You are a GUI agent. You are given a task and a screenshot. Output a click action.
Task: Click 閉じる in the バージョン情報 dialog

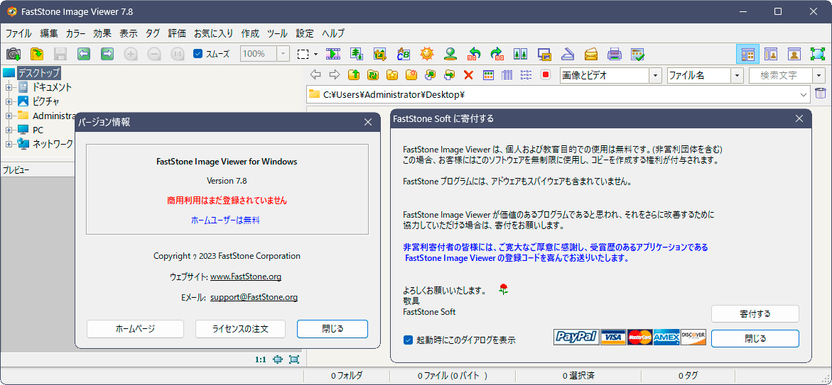(333, 329)
